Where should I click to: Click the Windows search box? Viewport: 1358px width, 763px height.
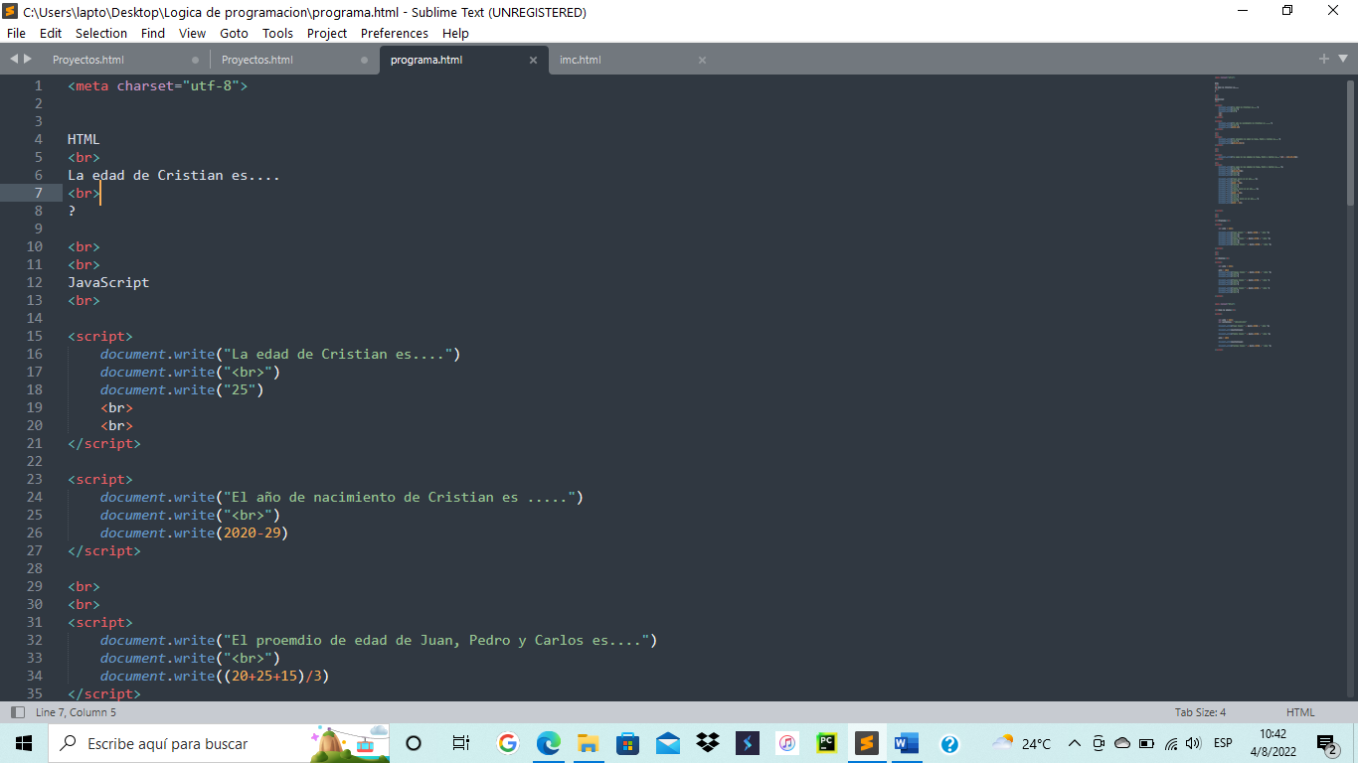[x=219, y=743]
